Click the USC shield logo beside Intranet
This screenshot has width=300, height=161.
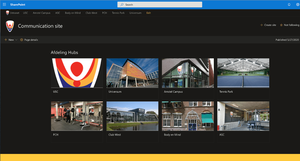7,13
